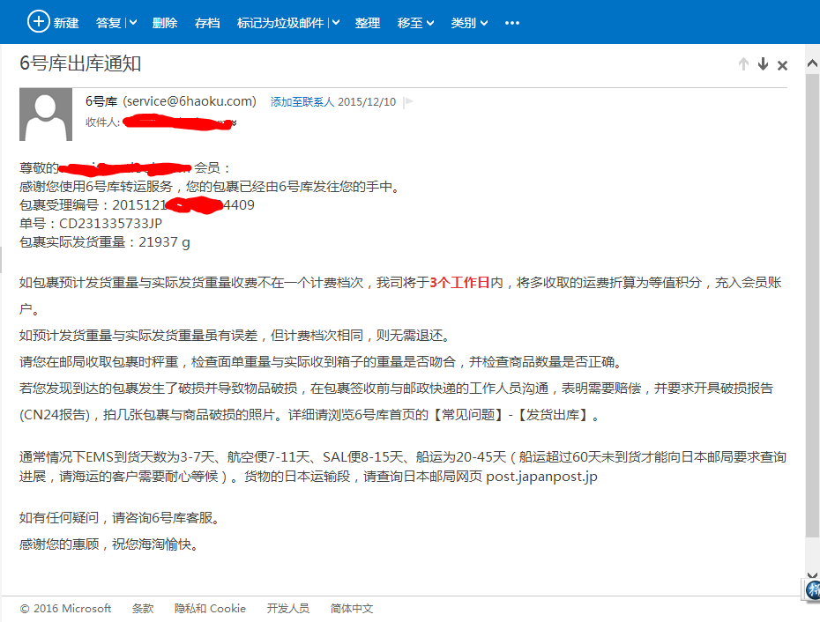This screenshot has width=820, height=622.
Task: Go to previous message with up arrow
Action: 743,64
